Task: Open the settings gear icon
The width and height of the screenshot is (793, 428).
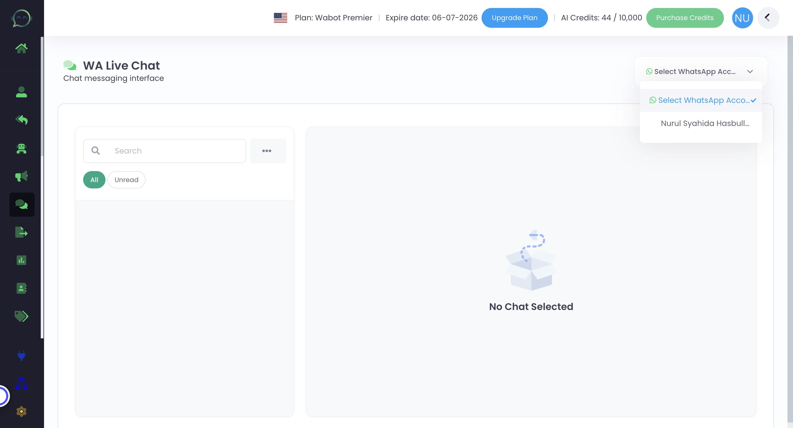Action: pyautogui.click(x=21, y=411)
